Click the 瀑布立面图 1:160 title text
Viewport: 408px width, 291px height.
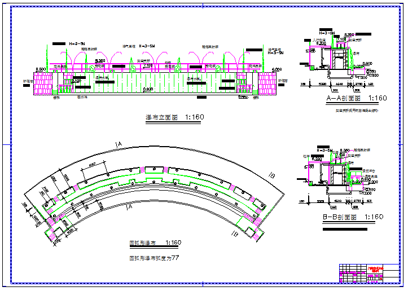(x=174, y=118)
